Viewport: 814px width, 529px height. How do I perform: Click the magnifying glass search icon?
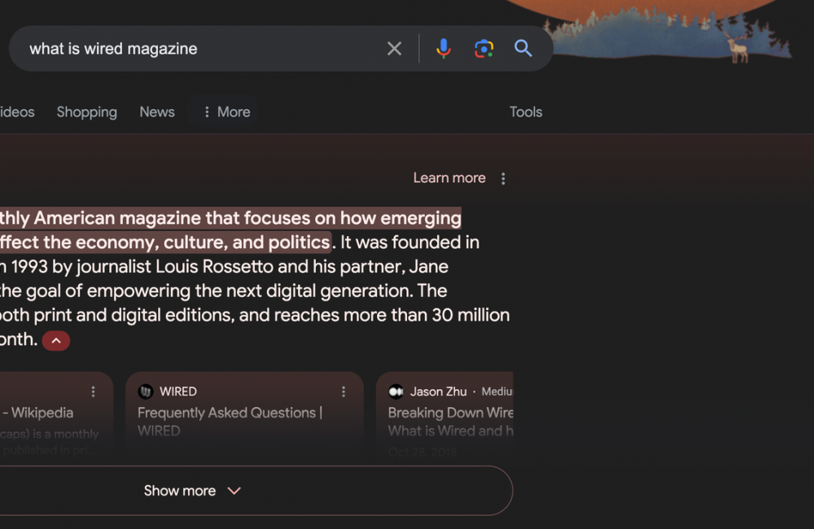coord(523,49)
